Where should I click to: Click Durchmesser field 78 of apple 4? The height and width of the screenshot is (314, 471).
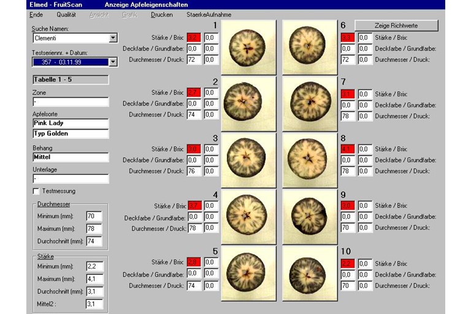[194, 228]
